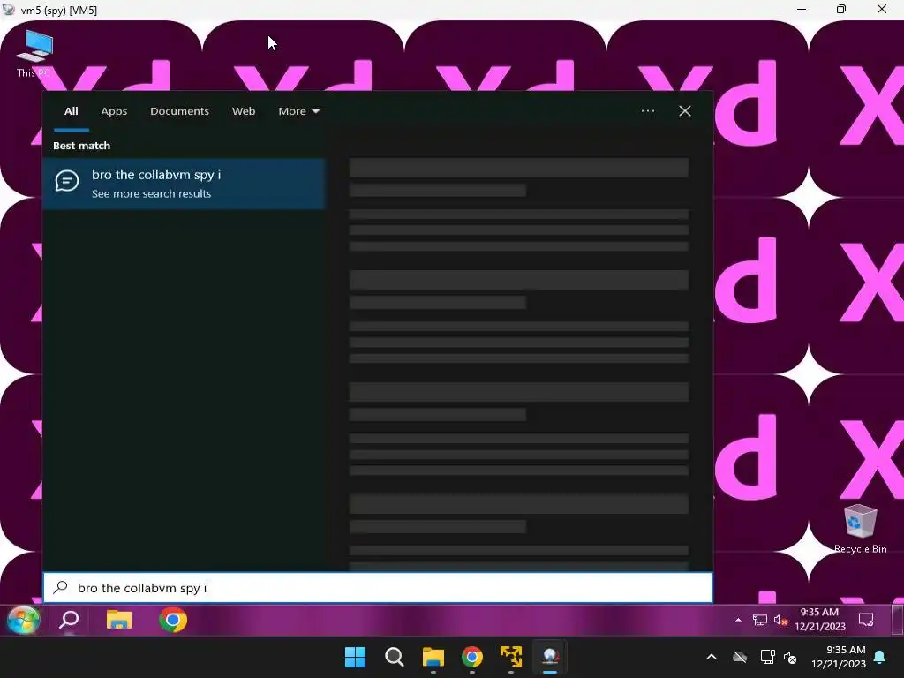904x678 pixels.
Task: Open search options three-dot menu
Action: coord(648,110)
